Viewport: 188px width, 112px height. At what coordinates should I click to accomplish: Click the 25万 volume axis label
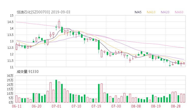[x=10, y=80]
